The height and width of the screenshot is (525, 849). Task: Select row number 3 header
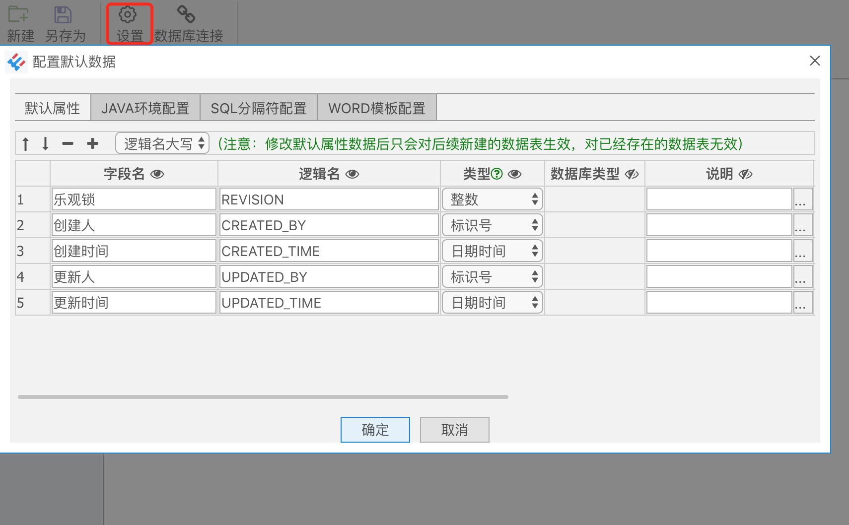coord(33,251)
